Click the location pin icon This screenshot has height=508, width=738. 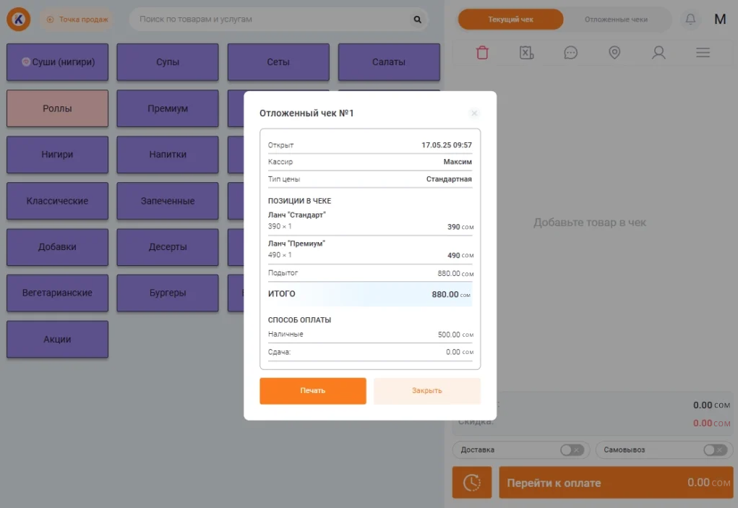[x=614, y=53]
